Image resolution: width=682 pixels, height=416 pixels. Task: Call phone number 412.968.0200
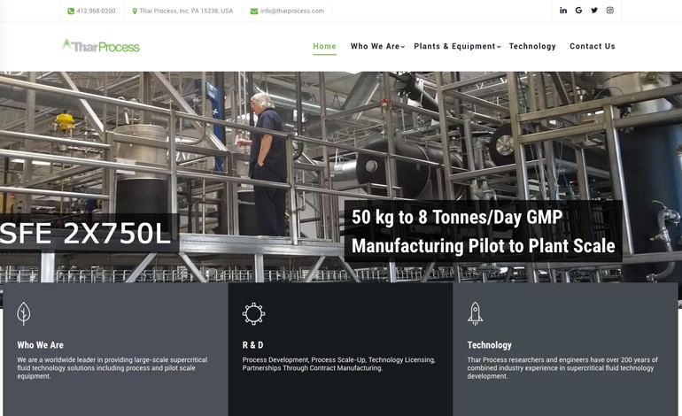click(x=96, y=11)
